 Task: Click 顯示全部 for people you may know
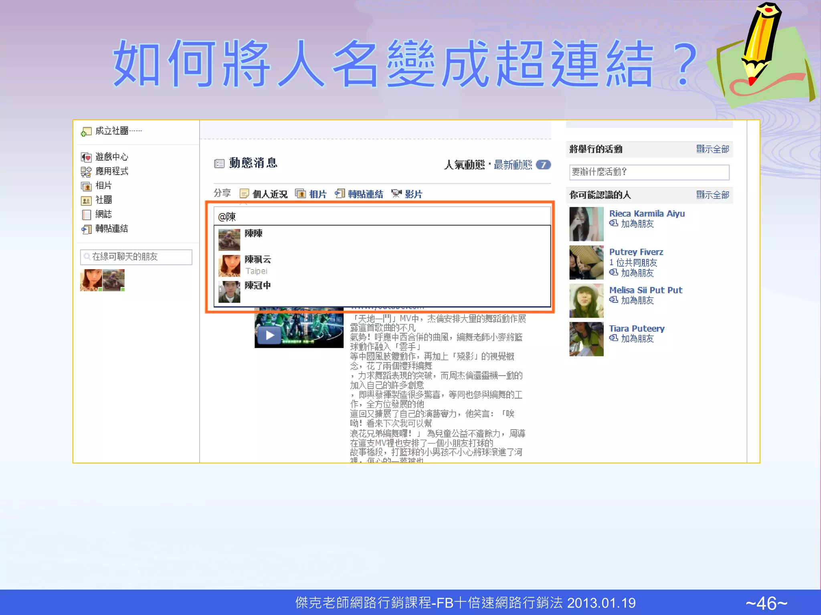712,195
